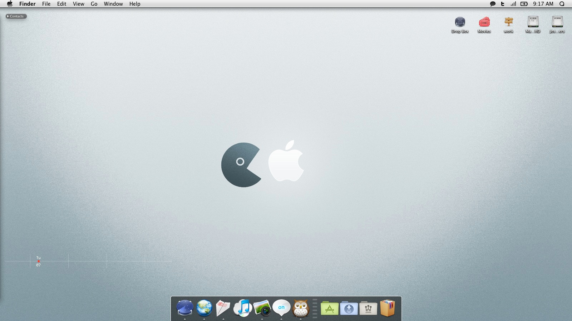Screen dimensions: 572x321
Task: Launch the globe browser dock icon
Action: pos(204,308)
